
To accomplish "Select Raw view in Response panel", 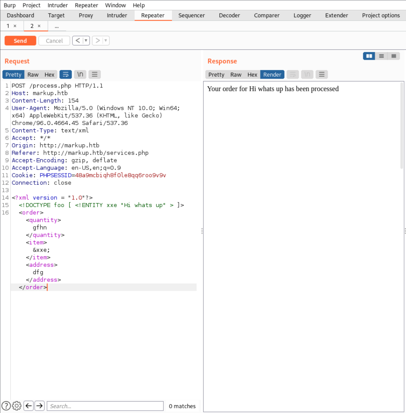I will click(236, 75).
